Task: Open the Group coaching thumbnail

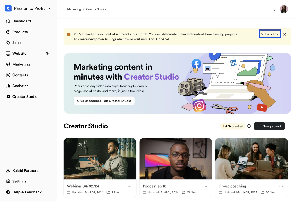Action: click(251, 159)
